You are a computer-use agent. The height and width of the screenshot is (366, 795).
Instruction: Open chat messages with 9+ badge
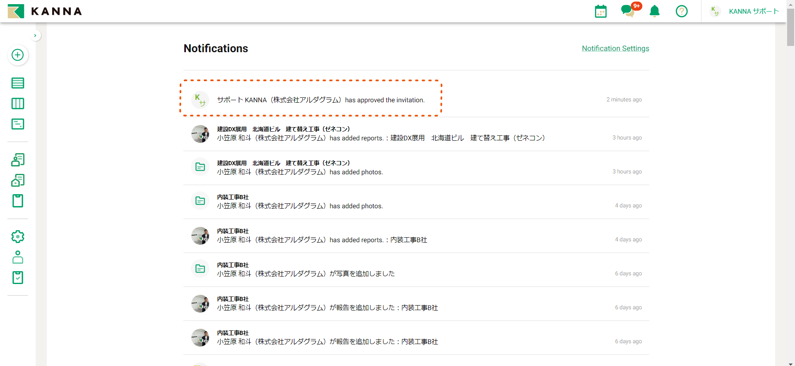click(x=628, y=11)
